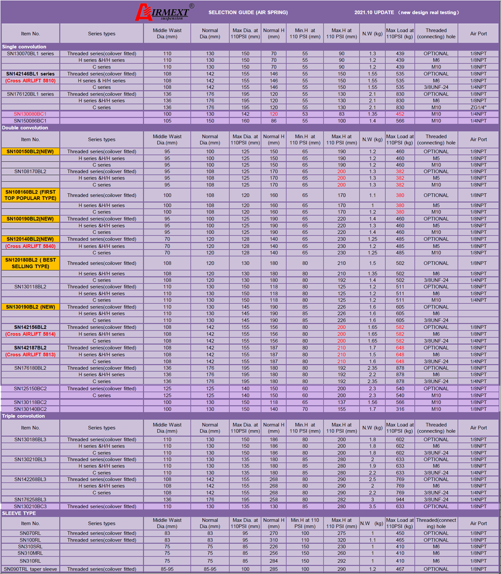The image size is (501, 574).
Task: Click the '316' max load value
Action: (400, 409)
